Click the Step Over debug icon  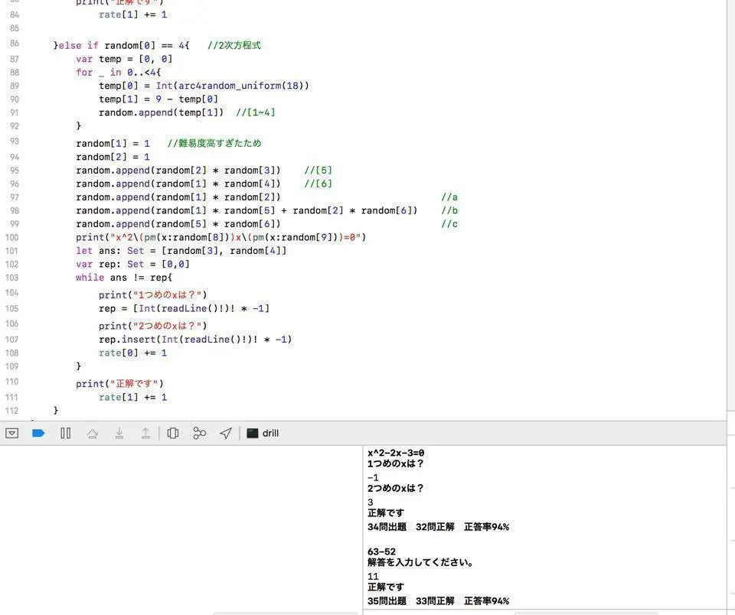[93, 433]
